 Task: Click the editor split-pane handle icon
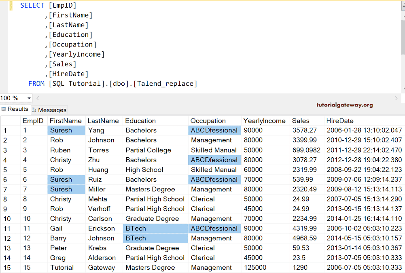point(403,6)
